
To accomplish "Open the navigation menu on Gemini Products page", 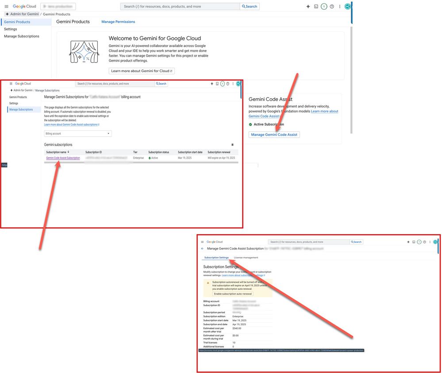I will [7, 7].
